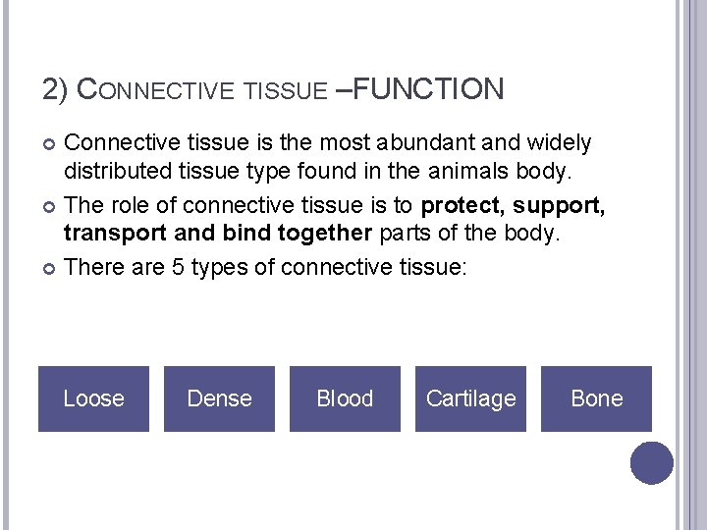The image size is (707, 530).
Task: Select the slide title 'Connective tissue –FUNCTION'
Action: coord(273,90)
